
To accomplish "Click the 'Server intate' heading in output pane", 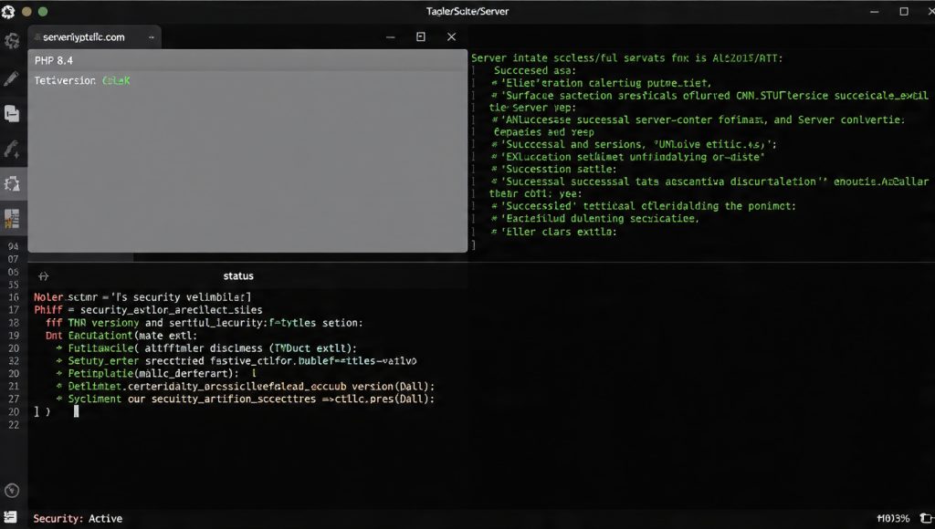I will tap(626, 57).
